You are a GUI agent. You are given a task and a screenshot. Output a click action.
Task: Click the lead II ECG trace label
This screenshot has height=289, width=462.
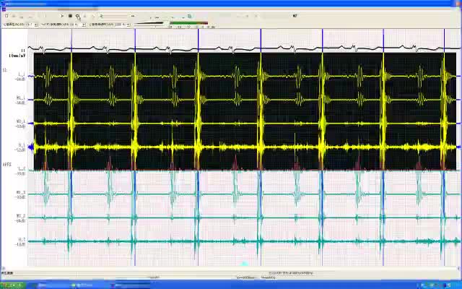pyautogui.click(x=23, y=51)
